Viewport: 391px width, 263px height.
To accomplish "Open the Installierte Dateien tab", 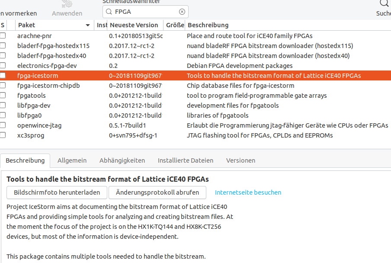I will (186, 160).
